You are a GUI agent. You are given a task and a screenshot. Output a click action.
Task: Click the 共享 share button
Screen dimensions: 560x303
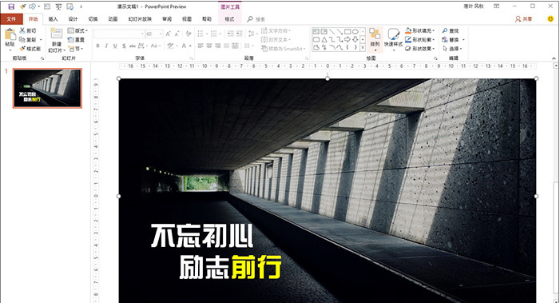click(x=523, y=19)
